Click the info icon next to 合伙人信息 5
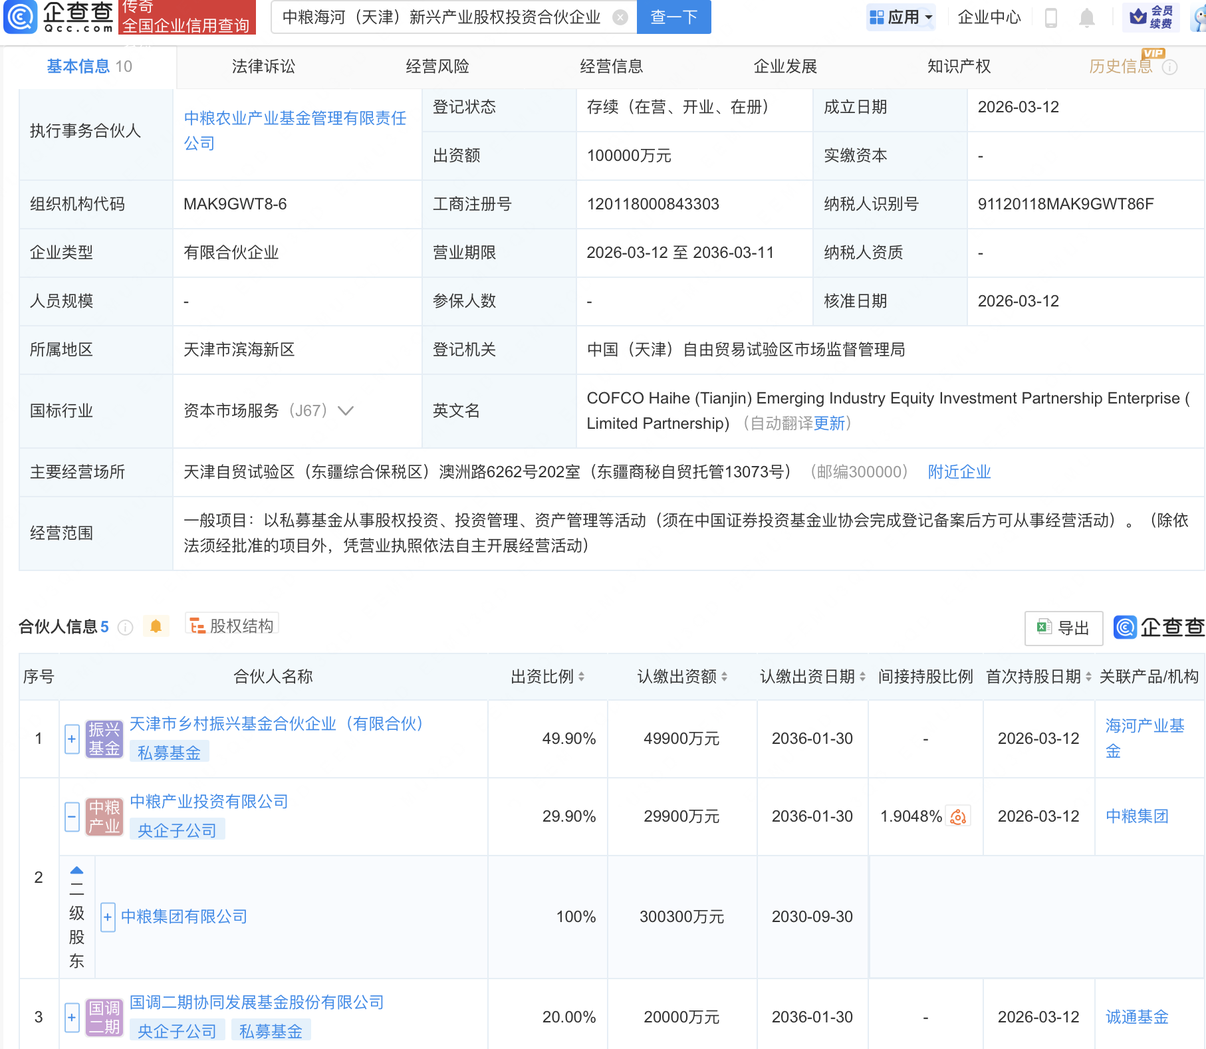The height and width of the screenshot is (1049, 1206). tap(125, 626)
